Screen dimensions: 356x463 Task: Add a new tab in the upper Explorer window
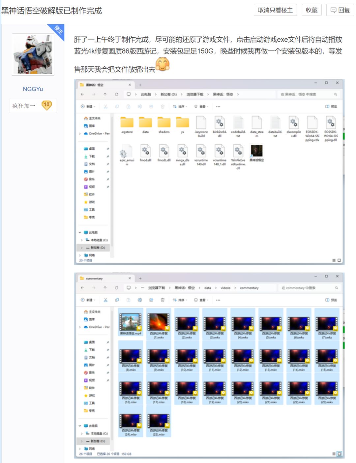140,85
